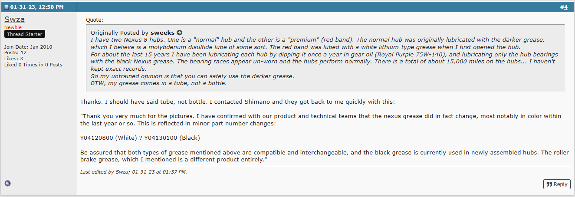Click "Liked 0 Times in 0 Posts" text

point(33,65)
